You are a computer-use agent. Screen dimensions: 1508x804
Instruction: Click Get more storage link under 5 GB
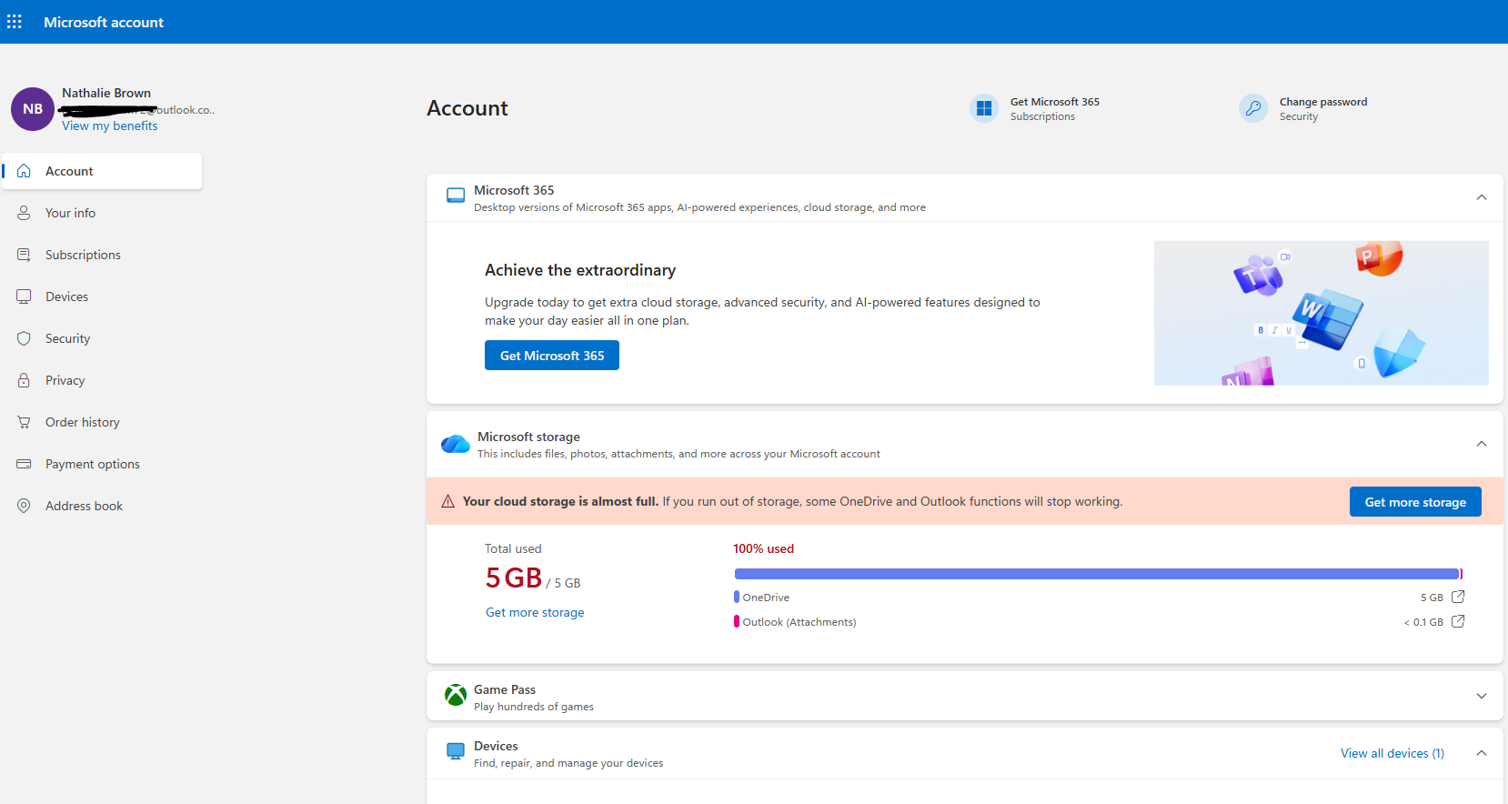(535, 613)
